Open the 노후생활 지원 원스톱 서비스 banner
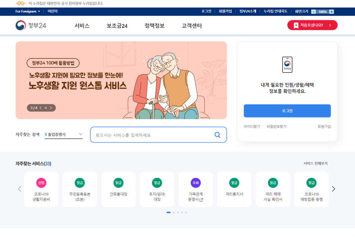Viewport: 355px width, 237px height. click(121, 80)
